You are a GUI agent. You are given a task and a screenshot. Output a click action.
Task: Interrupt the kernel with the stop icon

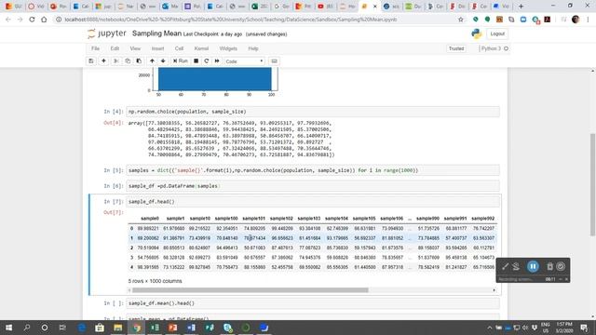196,61
